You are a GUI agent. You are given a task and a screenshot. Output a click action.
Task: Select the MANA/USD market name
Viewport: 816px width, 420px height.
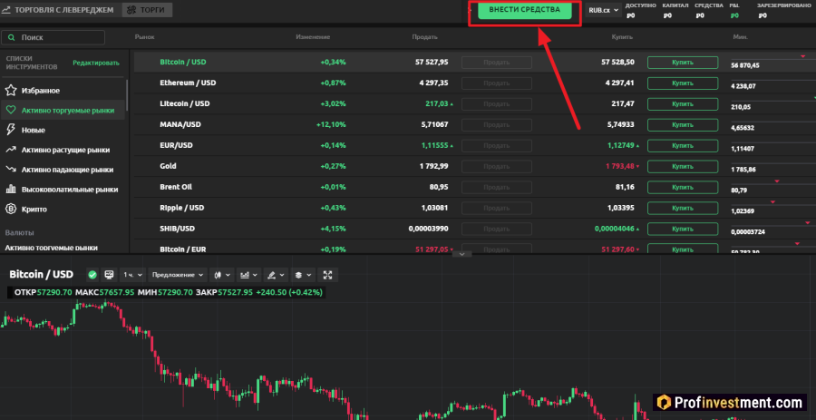coord(180,125)
